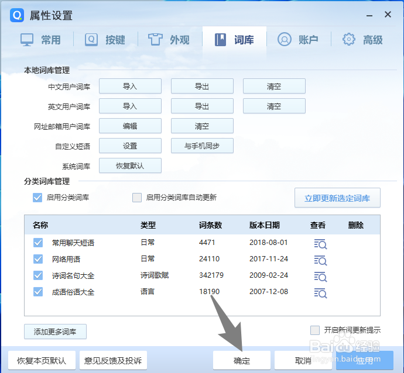The image size is (404, 373).
Task: Clear 中文用户词库 with 清空
Action: [274, 86]
